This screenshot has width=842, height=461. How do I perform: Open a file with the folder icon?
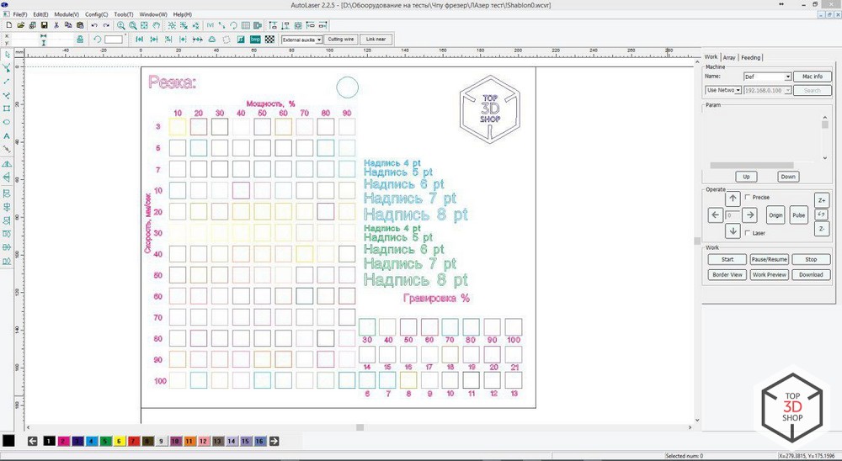[x=20, y=25]
